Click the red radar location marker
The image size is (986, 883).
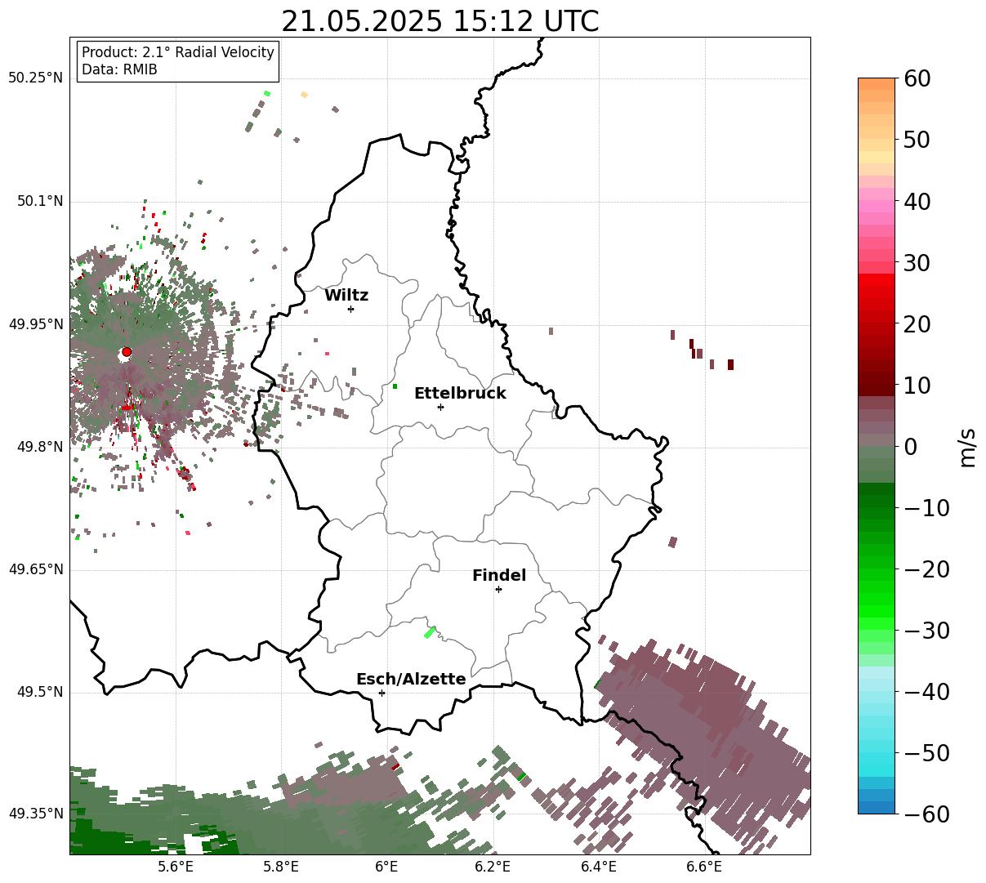coord(127,352)
